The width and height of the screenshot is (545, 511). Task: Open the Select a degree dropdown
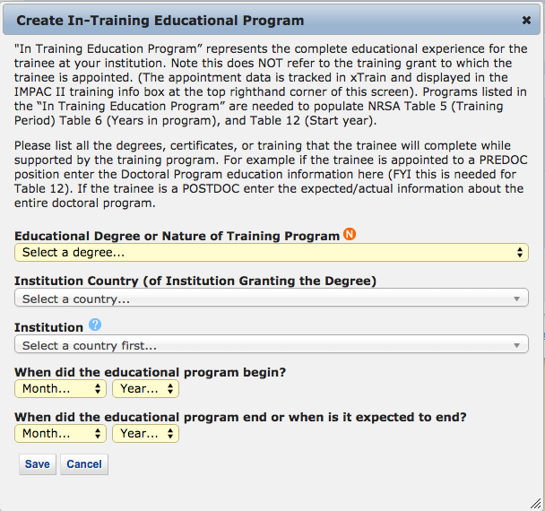271,253
